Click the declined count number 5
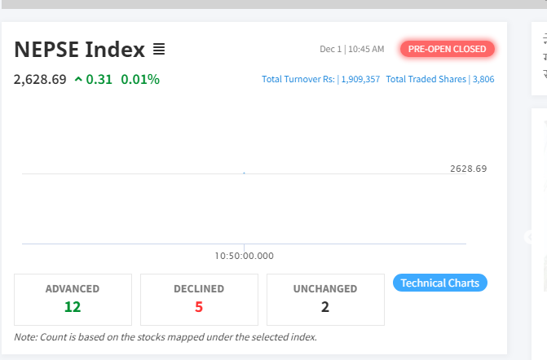This screenshot has width=547, height=360. tap(199, 307)
